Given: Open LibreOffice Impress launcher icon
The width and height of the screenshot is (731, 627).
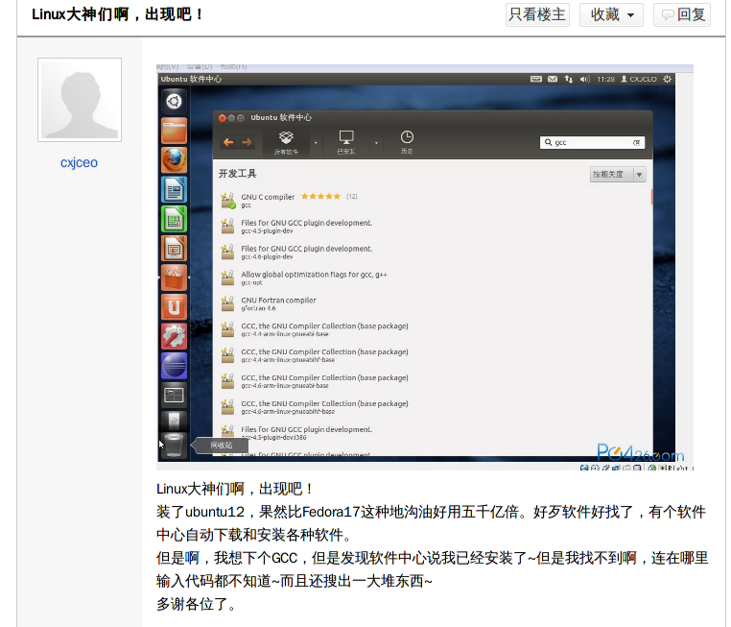Looking at the screenshot, I should (x=174, y=248).
